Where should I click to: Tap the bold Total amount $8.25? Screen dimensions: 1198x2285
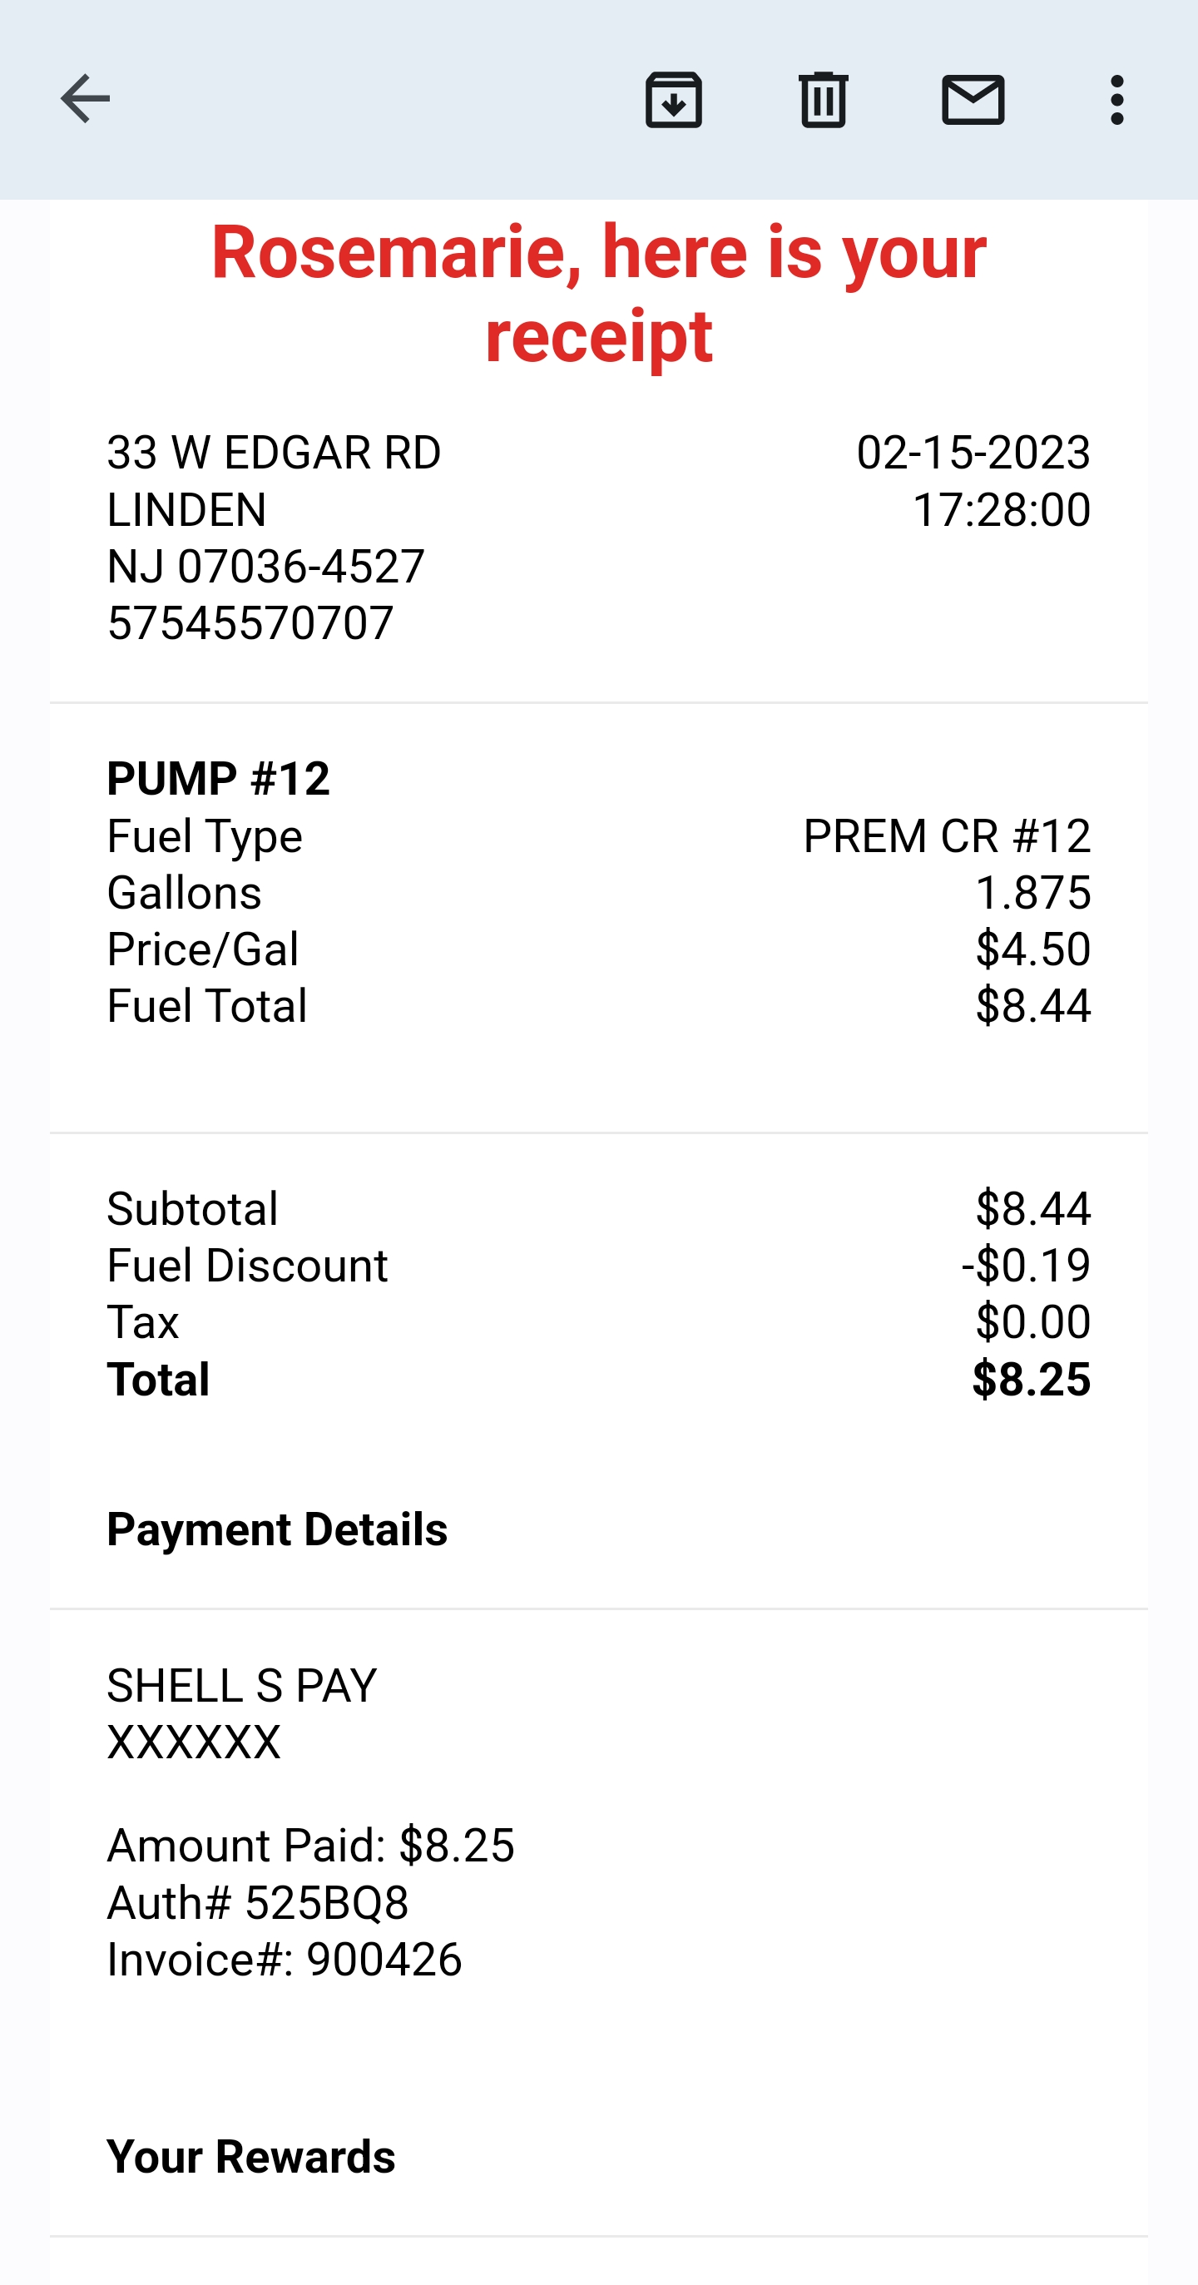click(x=1031, y=1380)
